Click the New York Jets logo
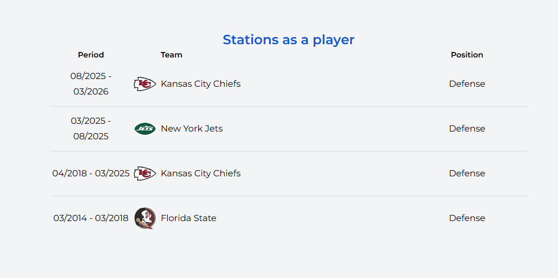558x278 pixels. (145, 129)
